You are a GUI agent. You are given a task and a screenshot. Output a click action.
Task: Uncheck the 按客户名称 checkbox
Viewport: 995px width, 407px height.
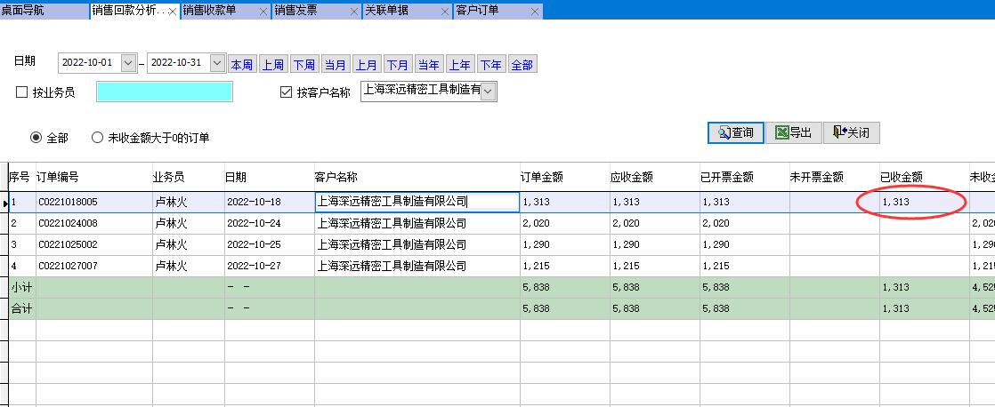[x=286, y=92]
